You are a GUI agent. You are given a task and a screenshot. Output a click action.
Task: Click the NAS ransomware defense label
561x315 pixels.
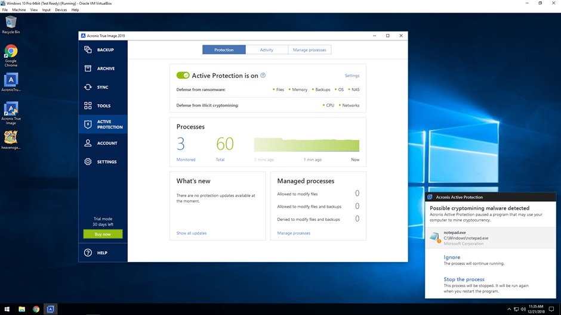pos(355,90)
